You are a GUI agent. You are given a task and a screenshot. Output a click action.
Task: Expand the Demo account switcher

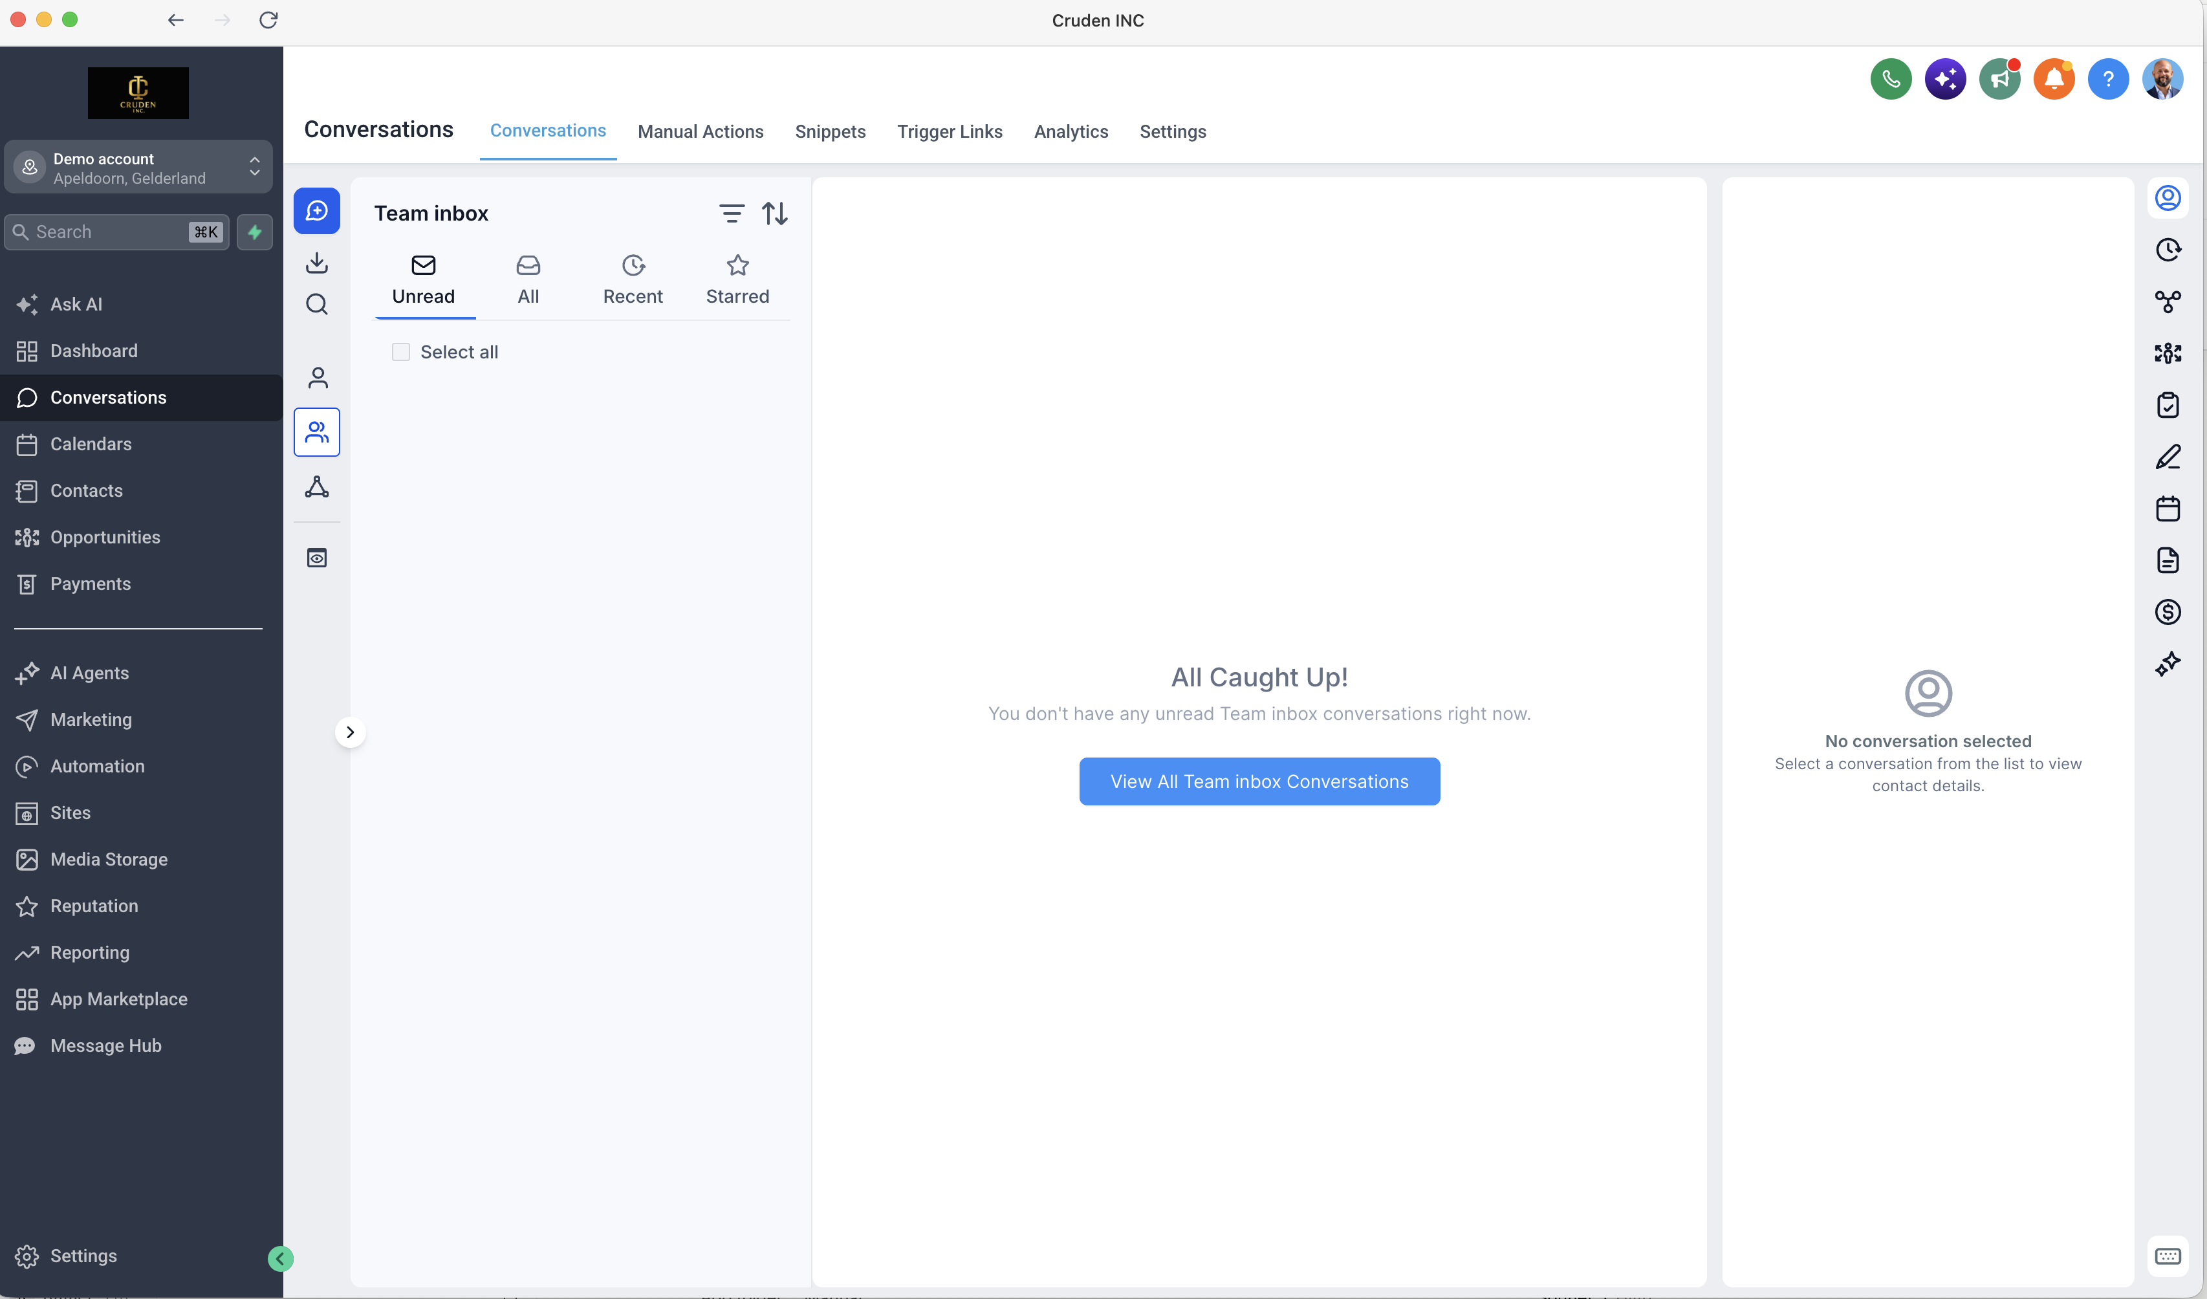(x=138, y=168)
